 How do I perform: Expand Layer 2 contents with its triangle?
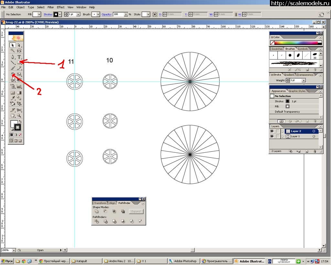[x=283, y=131]
